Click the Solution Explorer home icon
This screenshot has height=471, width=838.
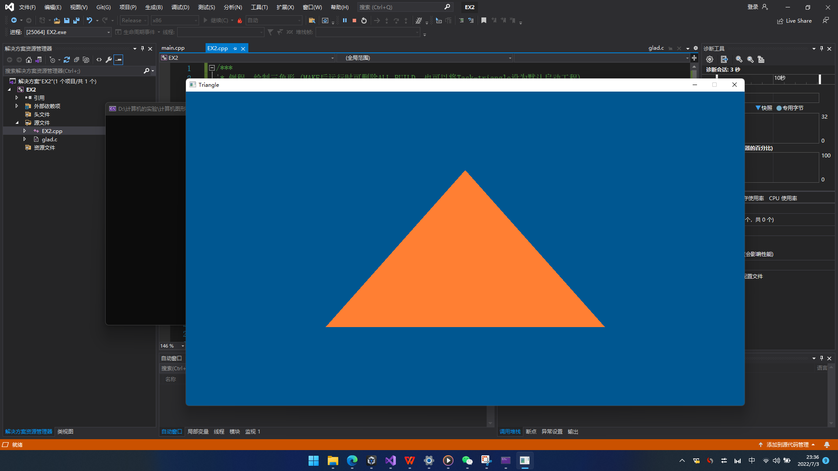pos(29,60)
